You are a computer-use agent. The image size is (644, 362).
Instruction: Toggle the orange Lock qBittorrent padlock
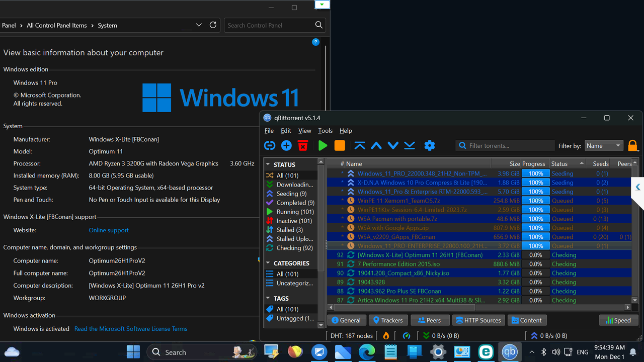(x=633, y=145)
